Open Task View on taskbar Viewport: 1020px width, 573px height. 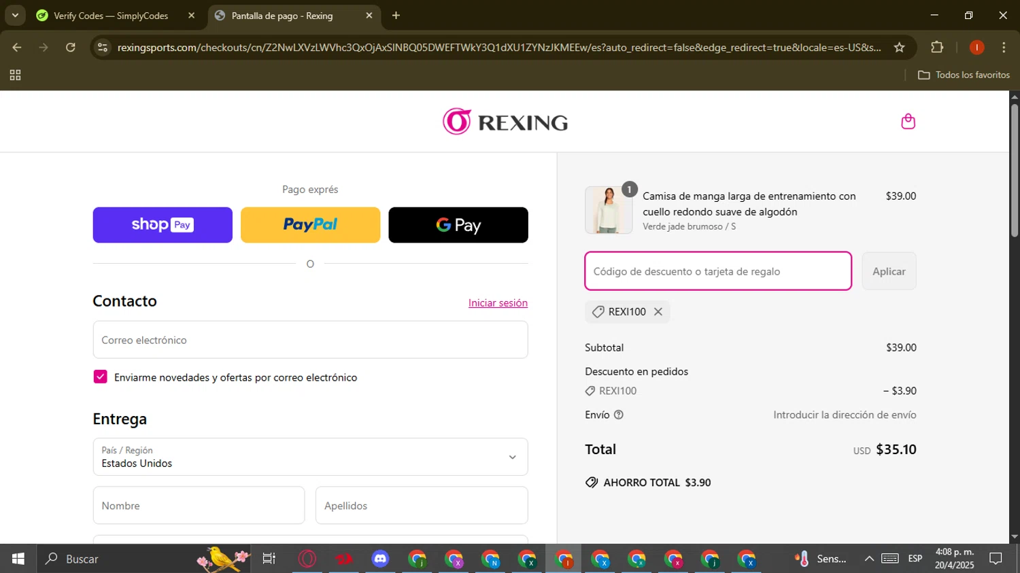[x=269, y=559]
